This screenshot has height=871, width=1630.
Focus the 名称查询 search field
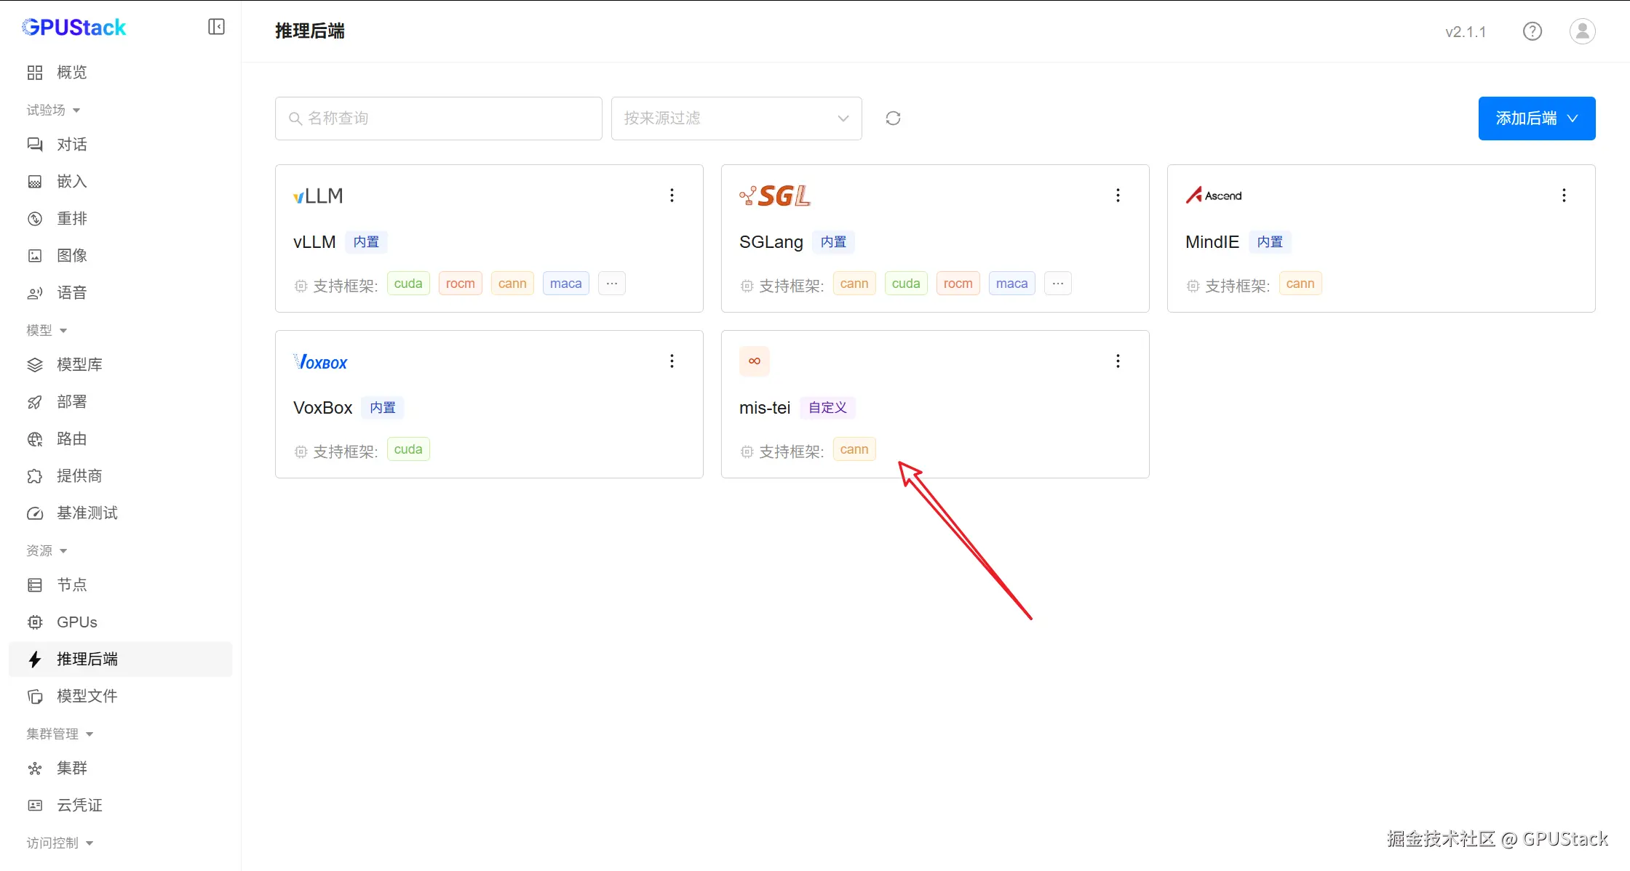[439, 119]
